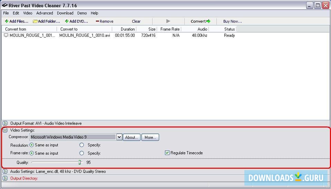Click the Add DVD toolbar button
The width and height of the screenshot is (331, 189).
pos(76,21)
